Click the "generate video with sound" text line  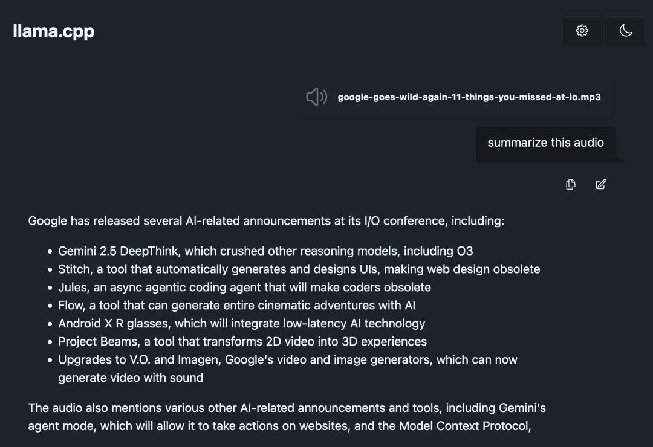point(131,378)
